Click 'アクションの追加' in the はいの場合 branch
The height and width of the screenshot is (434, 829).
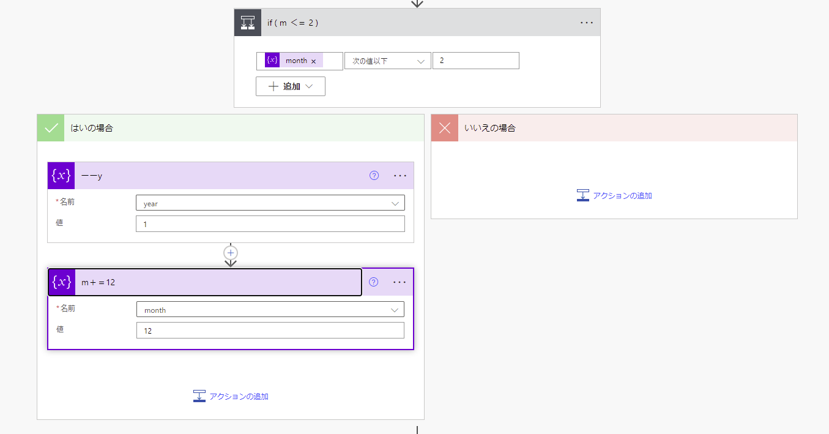[x=230, y=396]
